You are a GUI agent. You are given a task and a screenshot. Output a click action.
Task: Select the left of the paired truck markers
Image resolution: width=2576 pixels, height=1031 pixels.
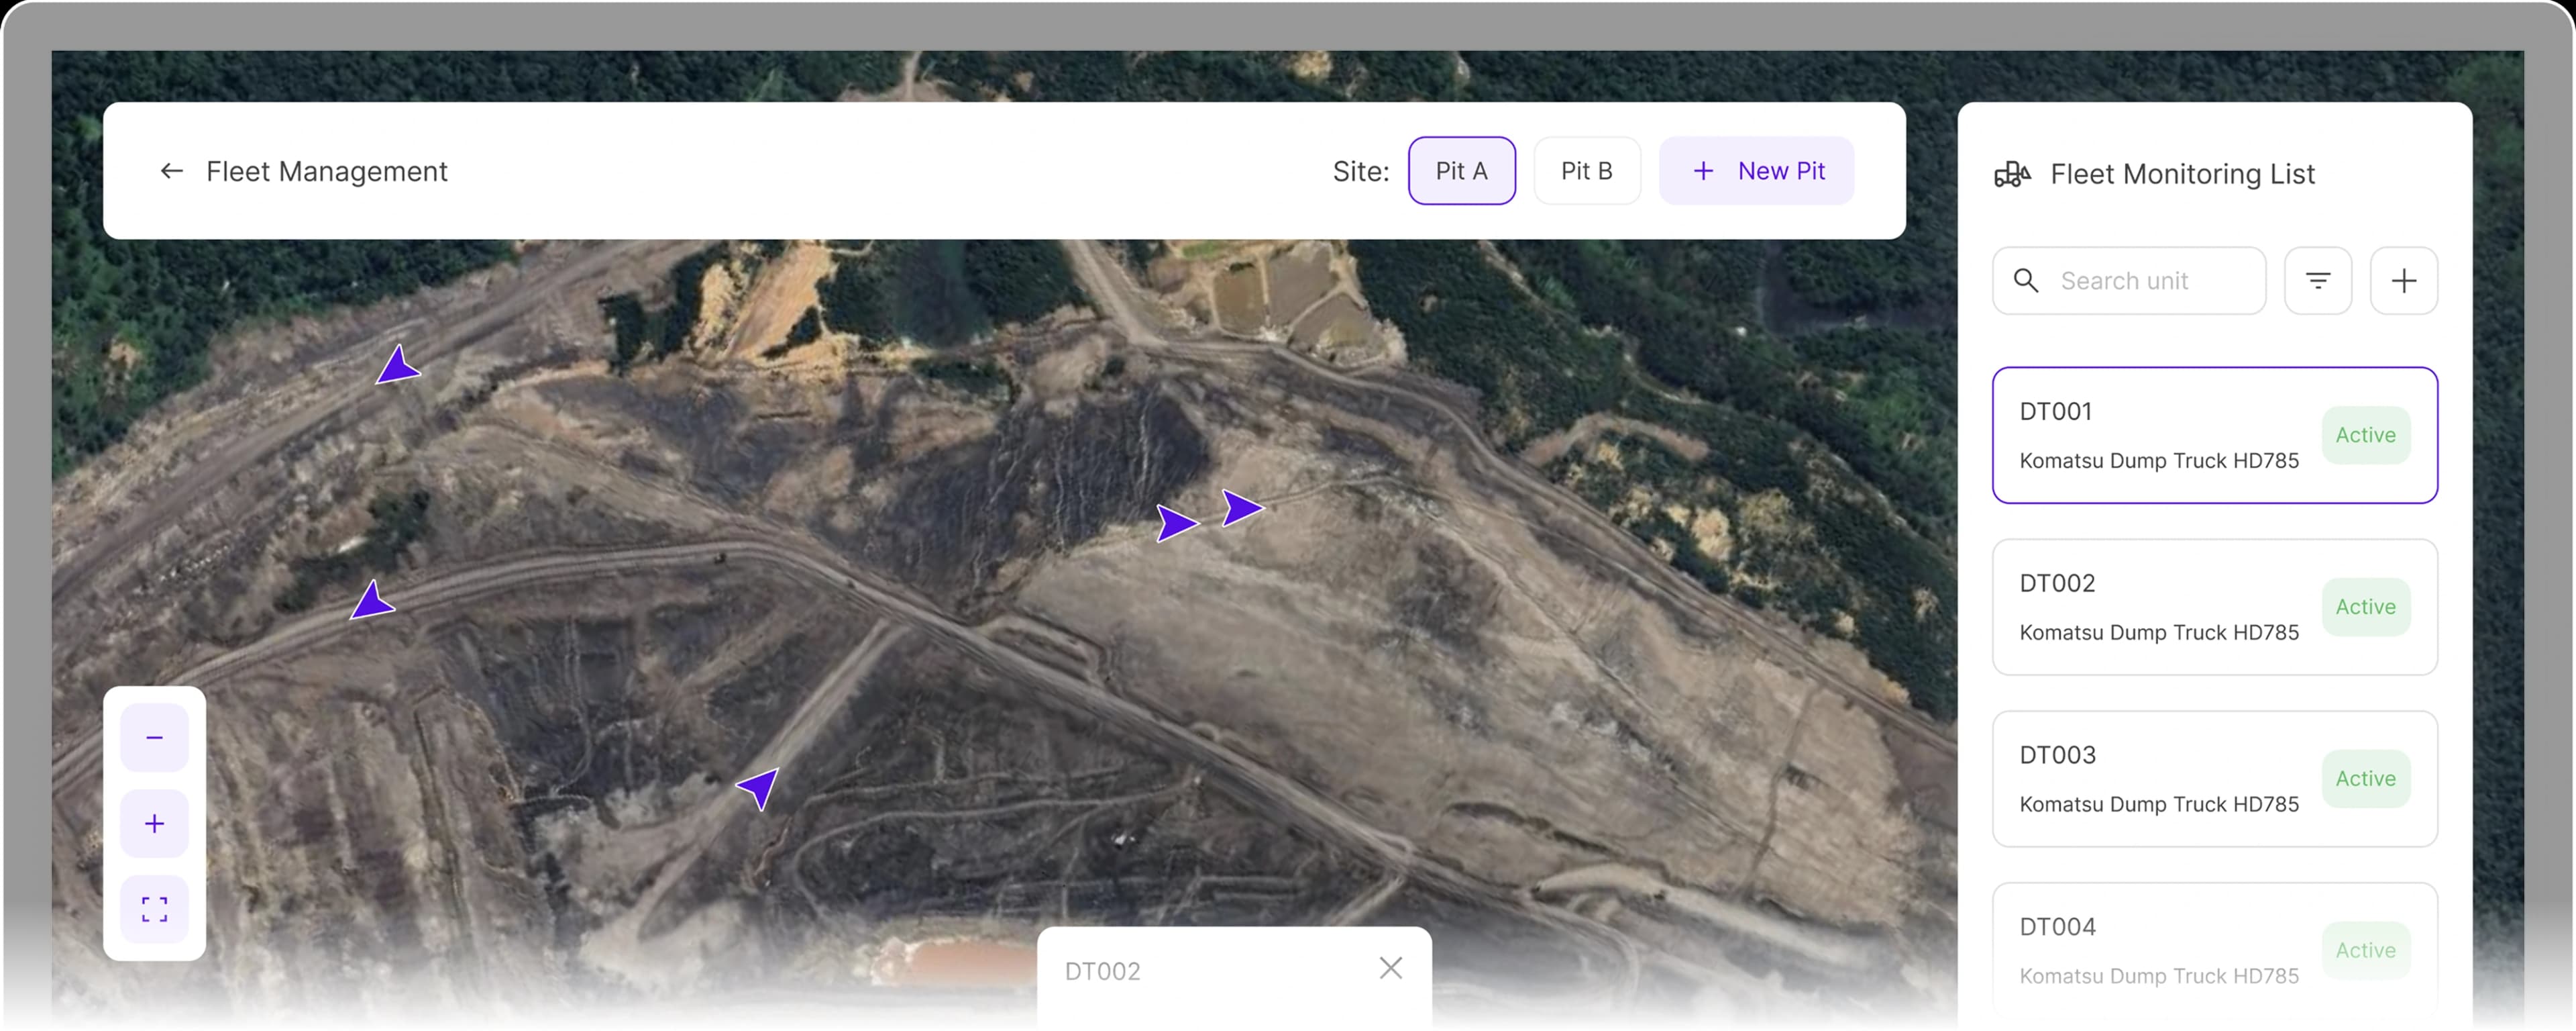1177,524
